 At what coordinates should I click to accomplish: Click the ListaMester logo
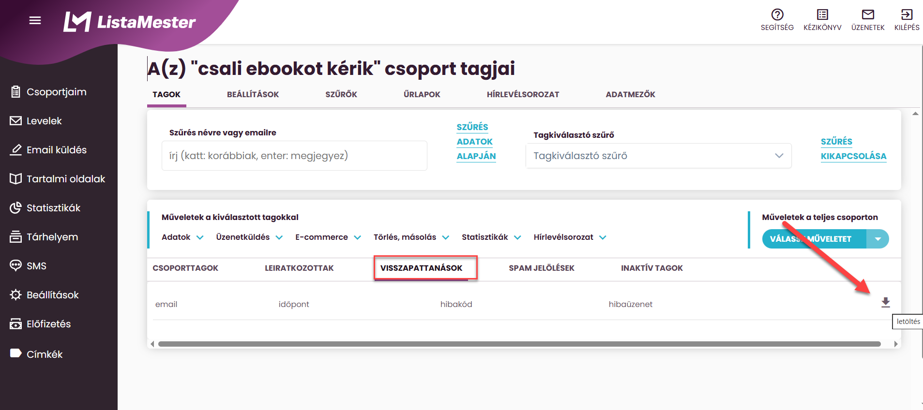pyautogui.click(x=129, y=22)
